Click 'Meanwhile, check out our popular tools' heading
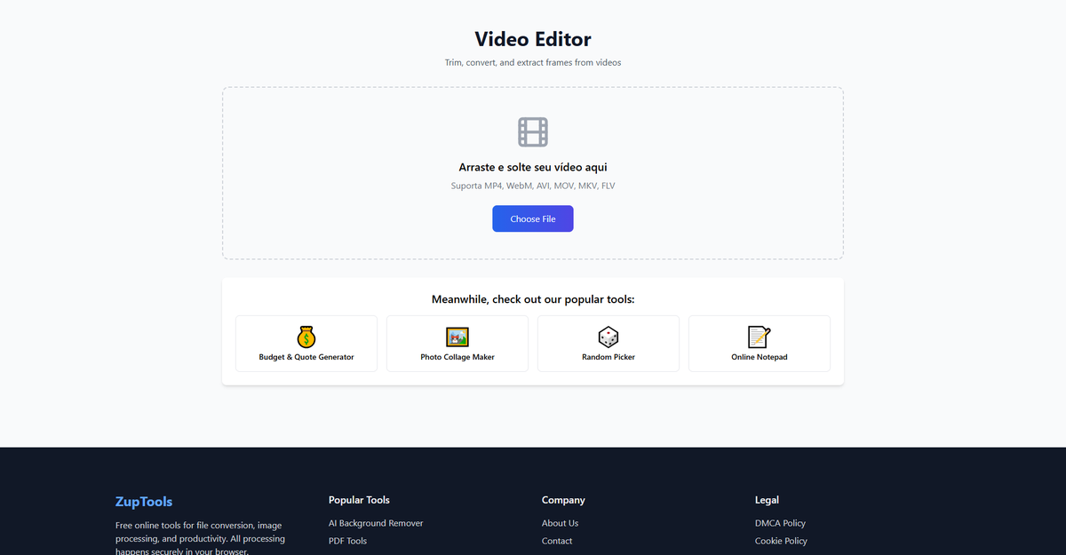 [x=533, y=299]
